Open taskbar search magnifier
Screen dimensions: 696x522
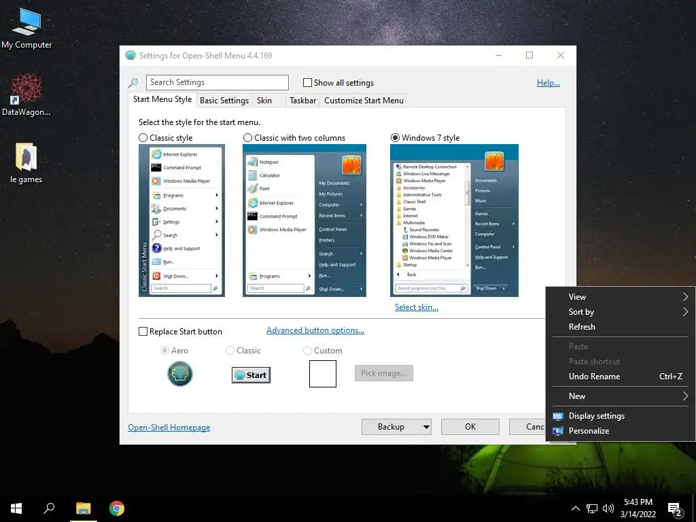tap(49, 508)
